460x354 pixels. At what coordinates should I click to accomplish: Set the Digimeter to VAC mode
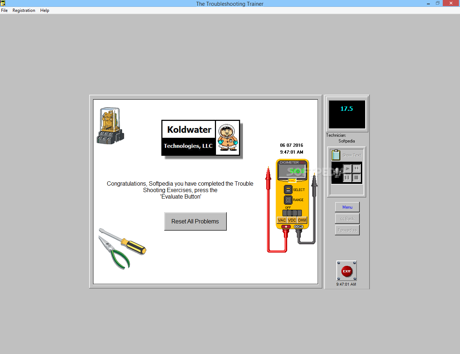(x=282, y=220)
